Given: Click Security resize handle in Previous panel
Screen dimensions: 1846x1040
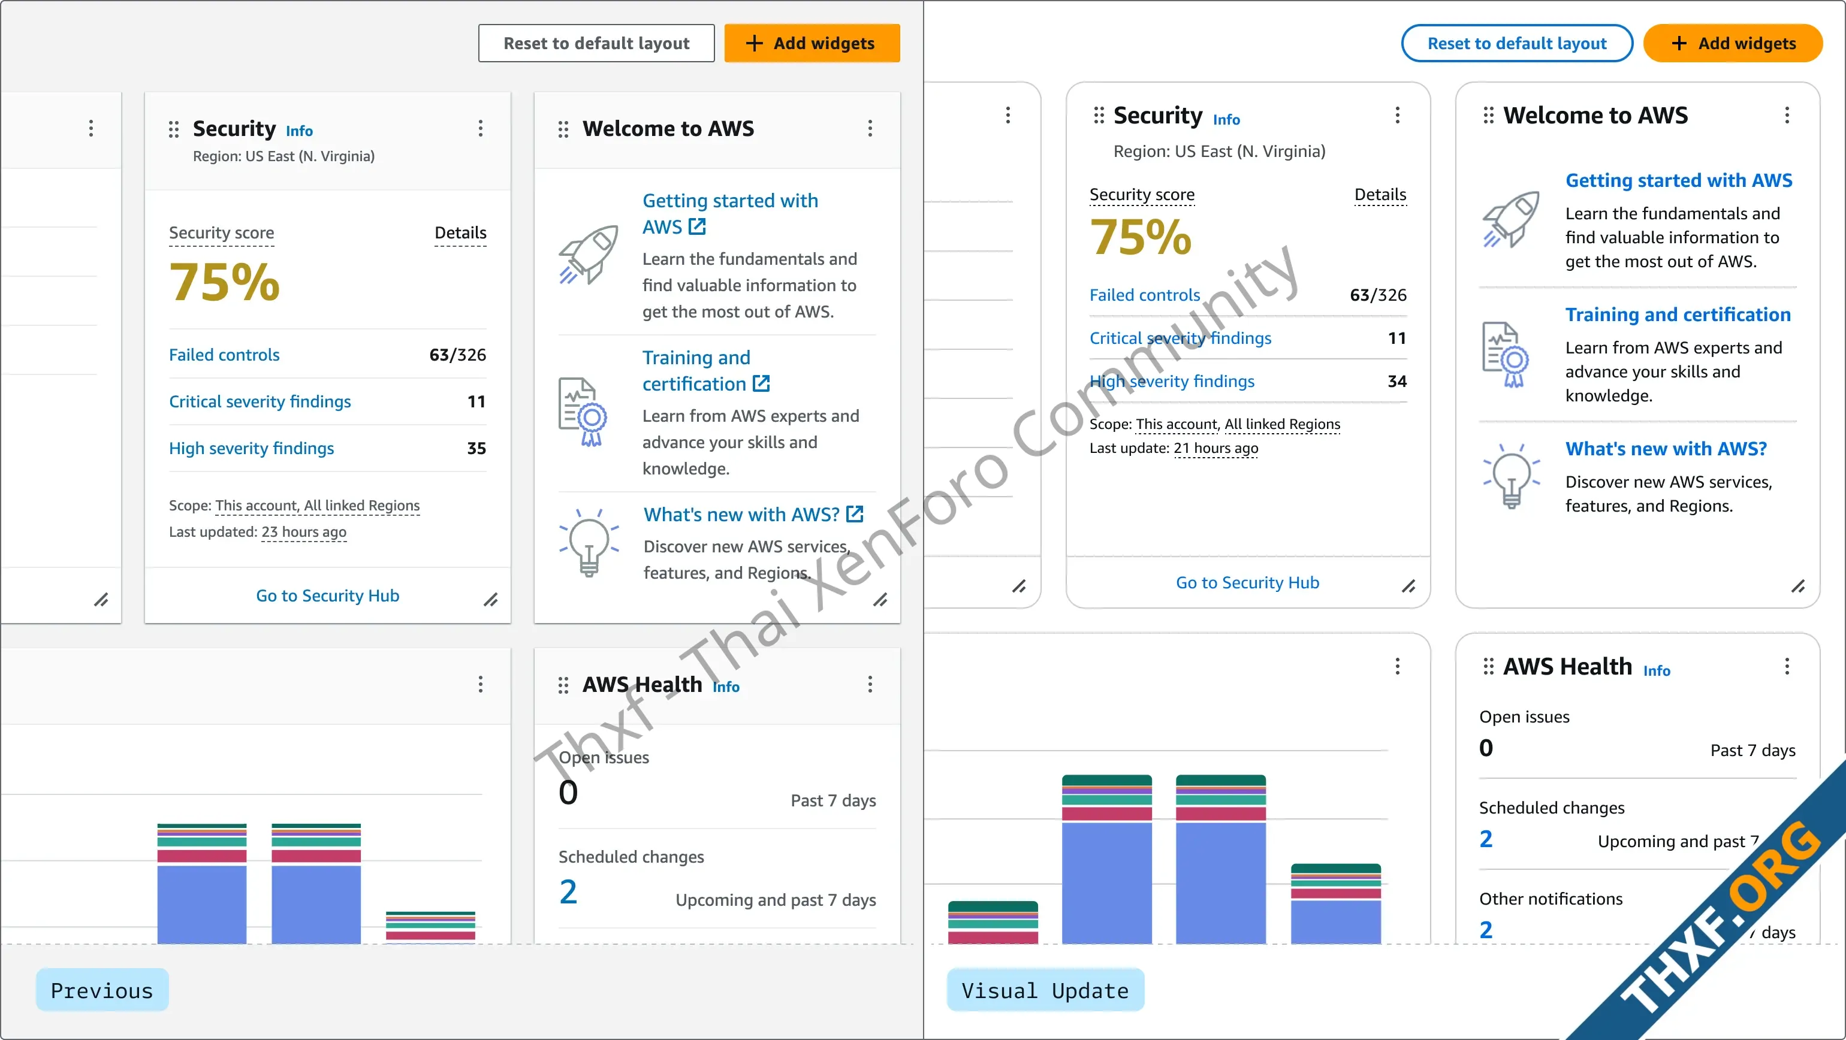Looking at the screenshot, I should tap(491, 600).
